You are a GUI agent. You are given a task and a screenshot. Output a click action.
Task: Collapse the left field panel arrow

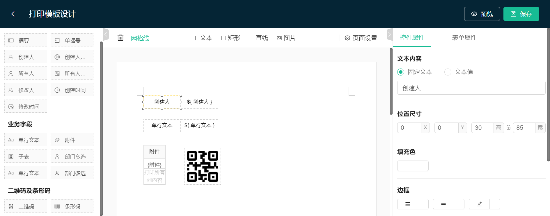(x=106, y=35)
